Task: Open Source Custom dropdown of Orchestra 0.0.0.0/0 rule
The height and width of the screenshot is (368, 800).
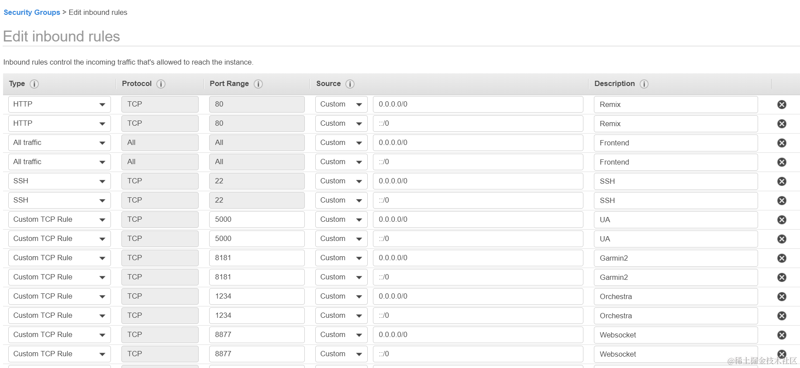Action: click(341, 296)
